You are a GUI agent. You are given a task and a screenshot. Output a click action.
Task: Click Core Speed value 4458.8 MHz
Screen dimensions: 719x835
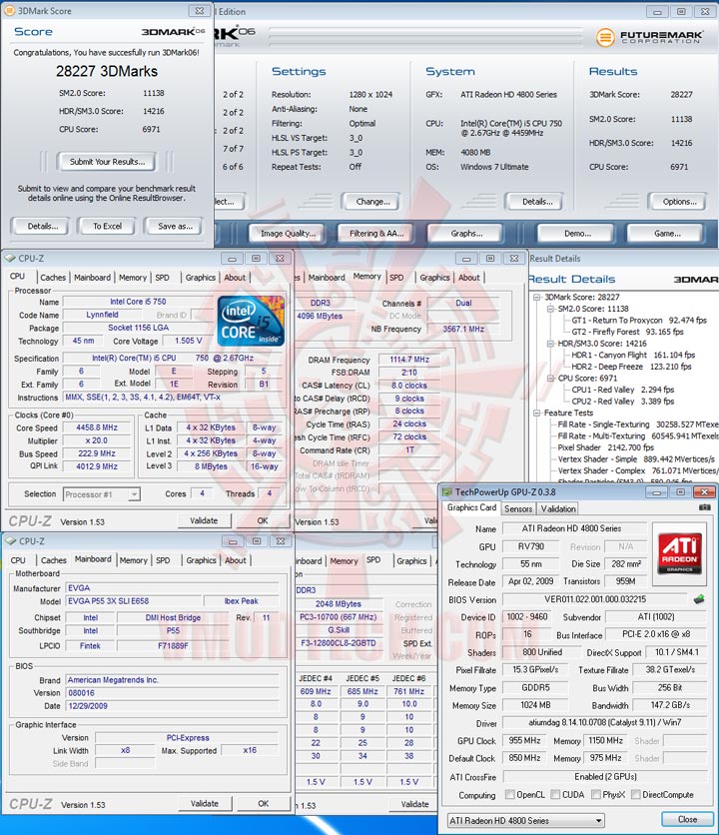coord(97,427)
